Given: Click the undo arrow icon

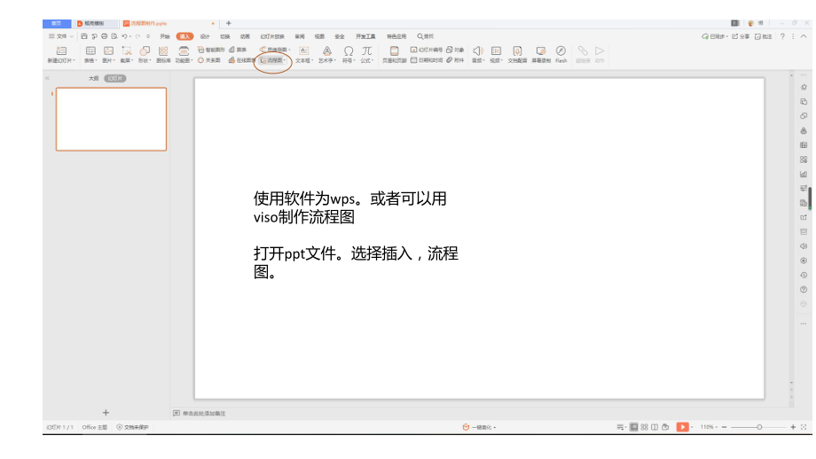Looking at the screenshot, I should [x=124, y=36].
